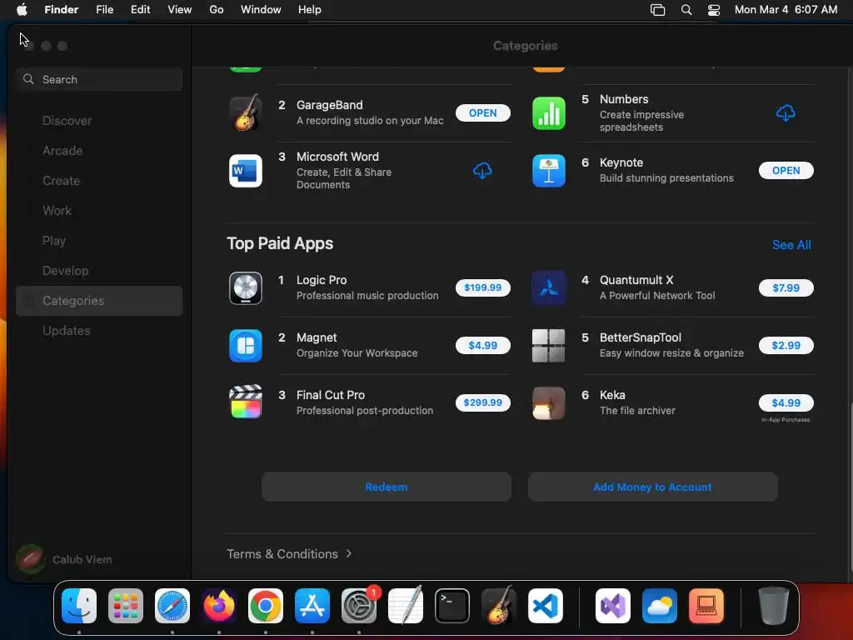Screen dimensions: 853x640
Task: Select Create in the sidebar
Action: coord(99,181)
